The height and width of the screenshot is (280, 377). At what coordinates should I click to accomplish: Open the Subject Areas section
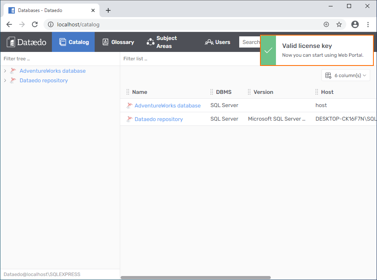[161, 42]
